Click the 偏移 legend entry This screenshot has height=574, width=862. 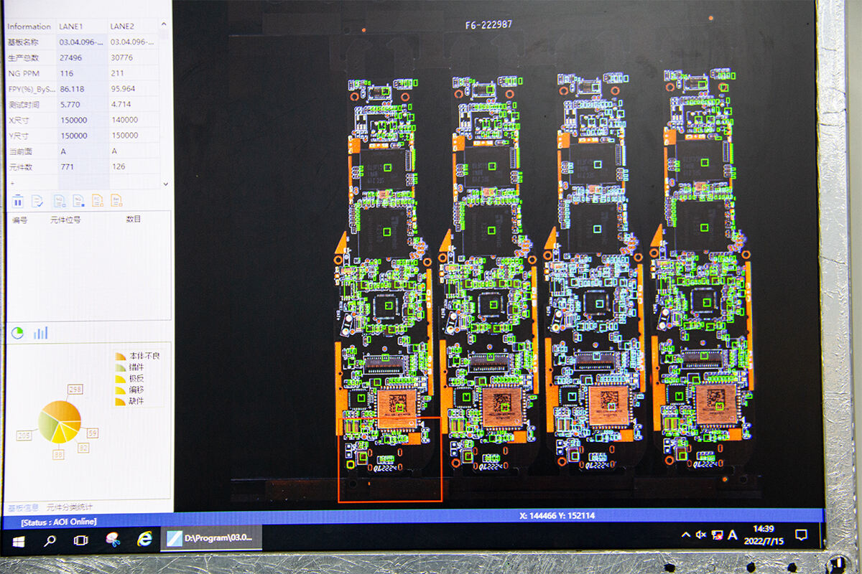click(x=129, y=390)
